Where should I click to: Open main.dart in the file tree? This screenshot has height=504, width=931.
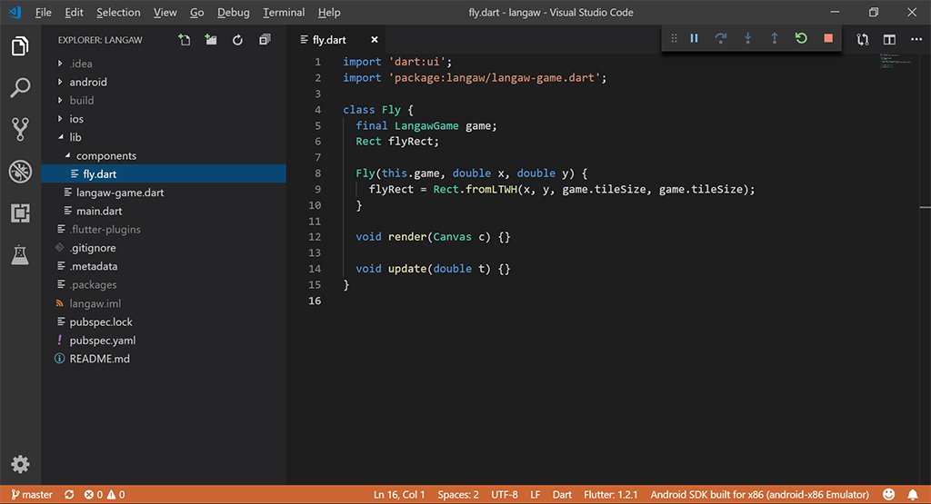coord(99,211)
